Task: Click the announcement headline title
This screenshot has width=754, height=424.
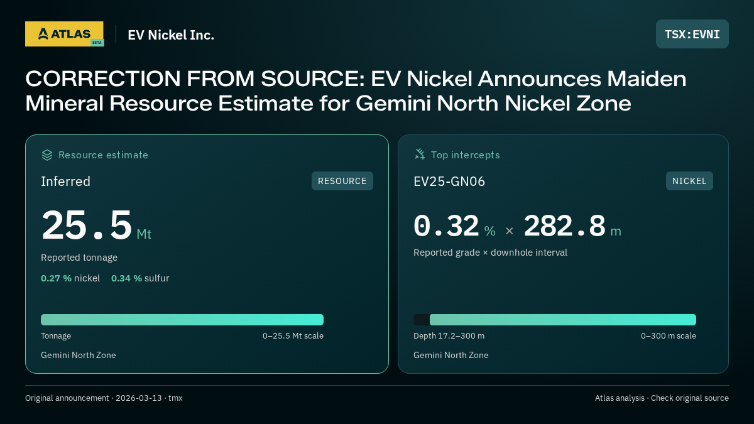Action: tap(356, 91)
